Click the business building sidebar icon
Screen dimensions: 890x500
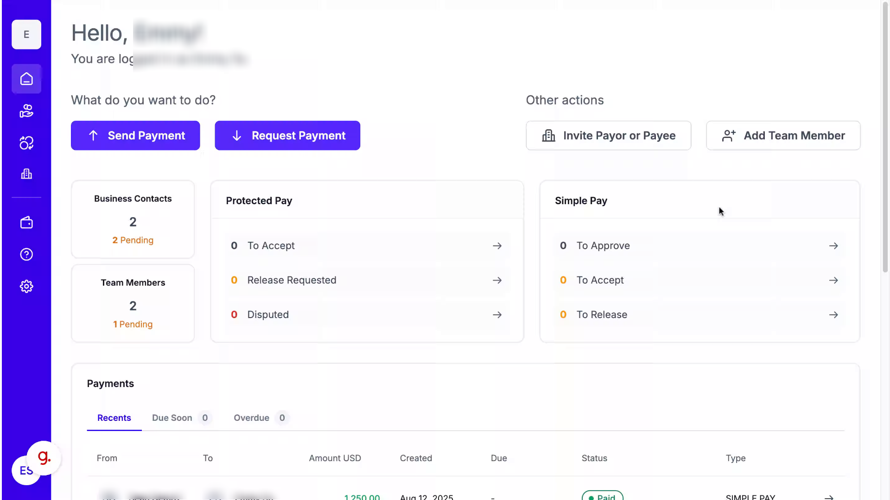click(26, 174)
